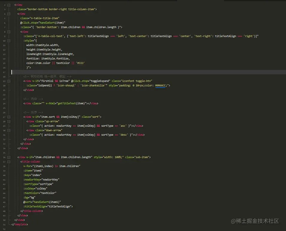This screenshot has height=231, width=286.
Task: Click "sub-item" class value
Action: [142, 157]
